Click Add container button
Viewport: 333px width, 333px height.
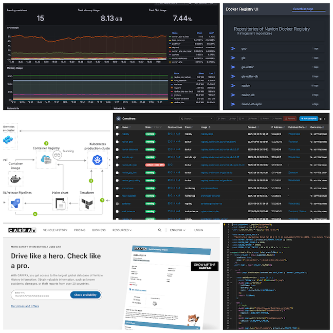(x=308, y=119)
